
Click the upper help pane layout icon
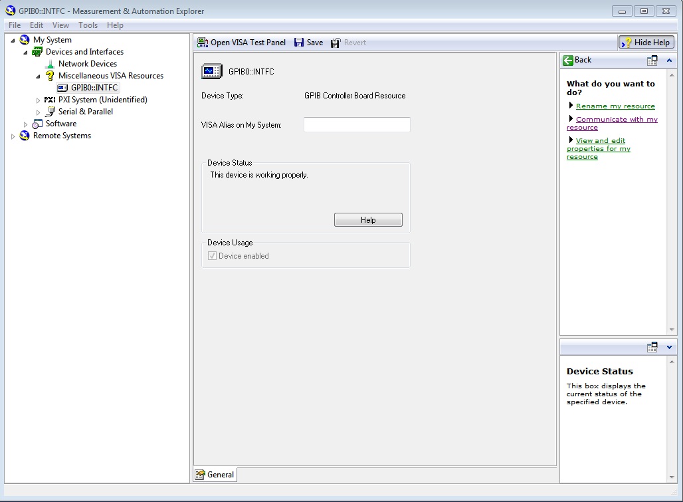652,61
